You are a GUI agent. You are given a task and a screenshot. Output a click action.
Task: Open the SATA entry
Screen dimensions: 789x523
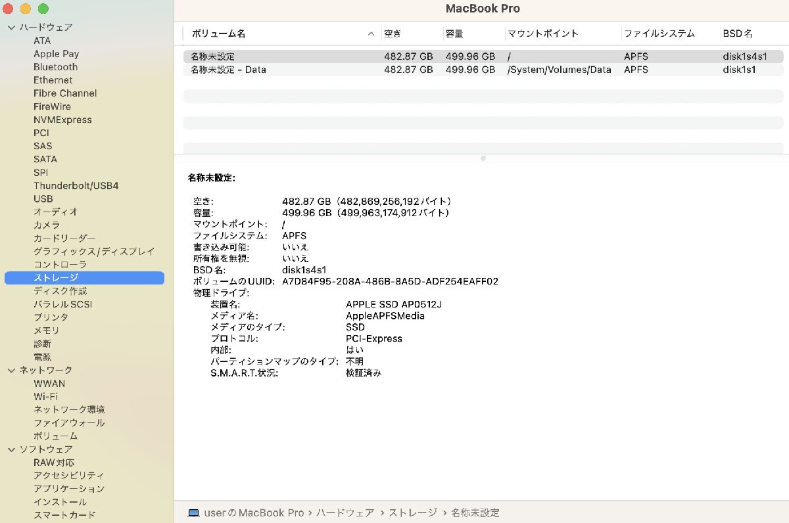pyautogui.click(x=45, y=159)
